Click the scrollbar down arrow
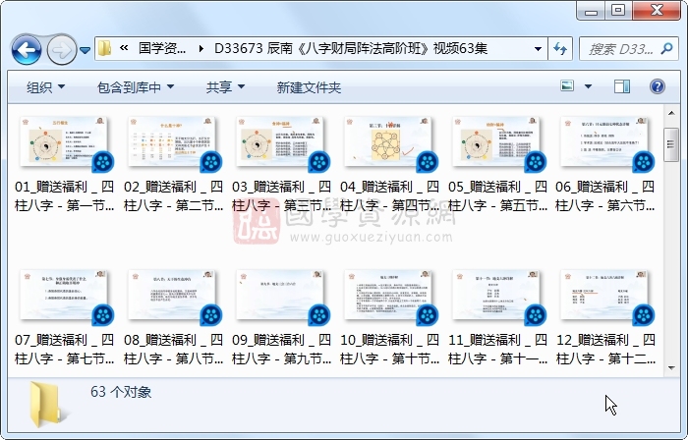688x440 pixels. (x=671, y=368)
